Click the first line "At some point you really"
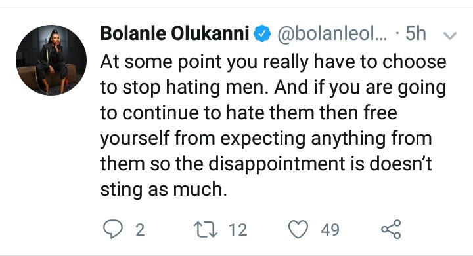 click(x=204, y=62)
